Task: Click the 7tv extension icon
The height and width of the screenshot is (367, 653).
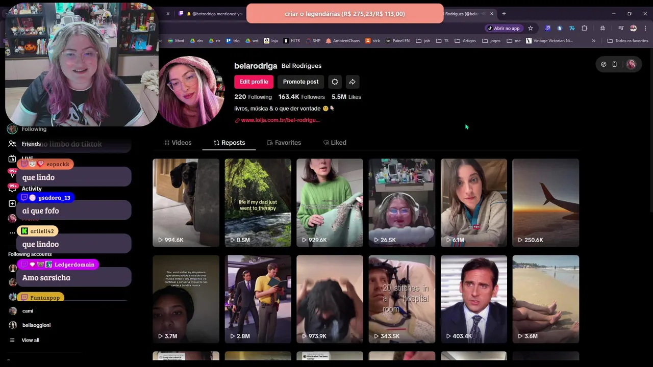Action: pyautogui.click(x=572, y=28)
